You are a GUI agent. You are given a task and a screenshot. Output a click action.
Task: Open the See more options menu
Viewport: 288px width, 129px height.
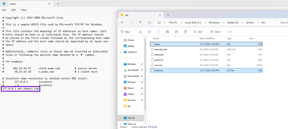pyautogui.click(x=230, y=32)
